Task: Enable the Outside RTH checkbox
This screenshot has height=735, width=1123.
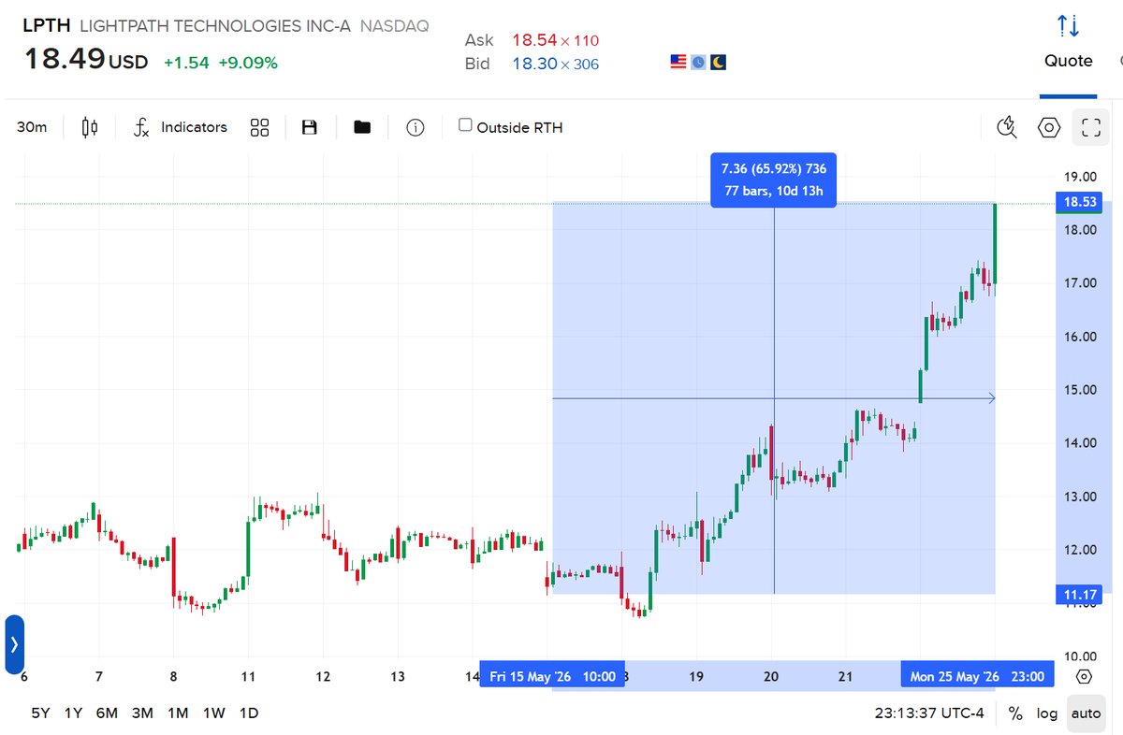Action: [465, 125]
